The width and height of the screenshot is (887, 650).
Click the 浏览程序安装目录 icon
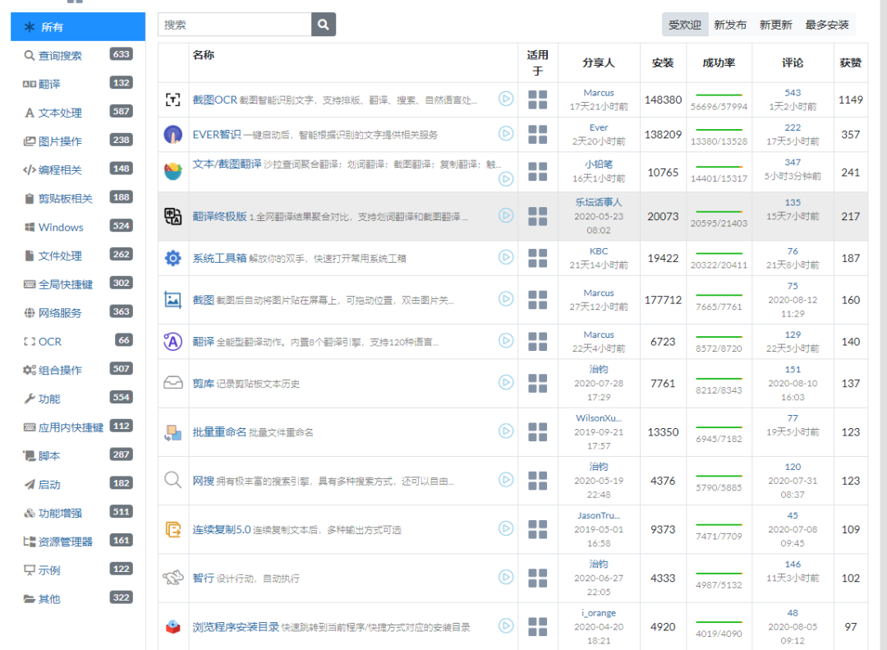pos(172,627)
